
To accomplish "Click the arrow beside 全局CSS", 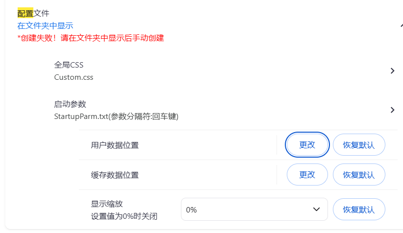I will 392,71.
